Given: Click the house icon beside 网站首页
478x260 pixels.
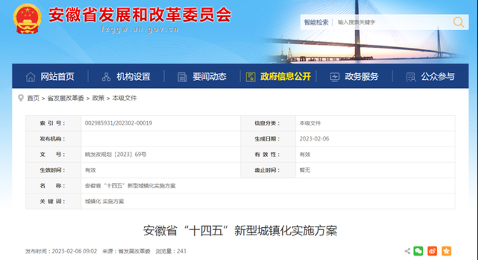Looking at the screenshot, I should (x=30, y=77).
